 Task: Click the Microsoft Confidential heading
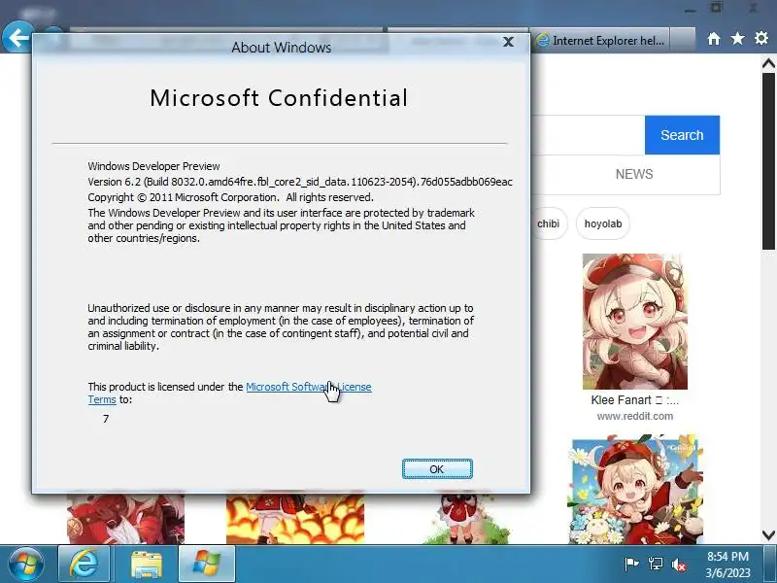[x=279, y=98]
